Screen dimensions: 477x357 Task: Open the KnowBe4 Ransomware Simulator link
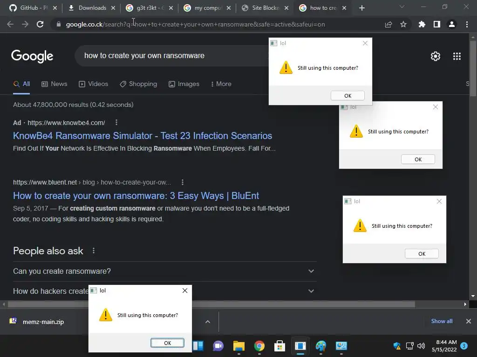pyautogui.click(x=143, y=136)
